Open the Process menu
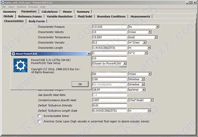 coord(33,7)
